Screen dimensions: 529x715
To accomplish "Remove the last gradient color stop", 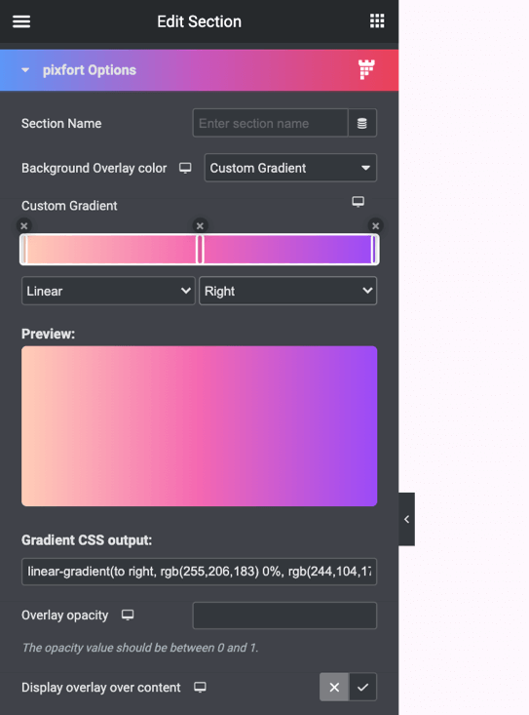I will tap(376, 225).
